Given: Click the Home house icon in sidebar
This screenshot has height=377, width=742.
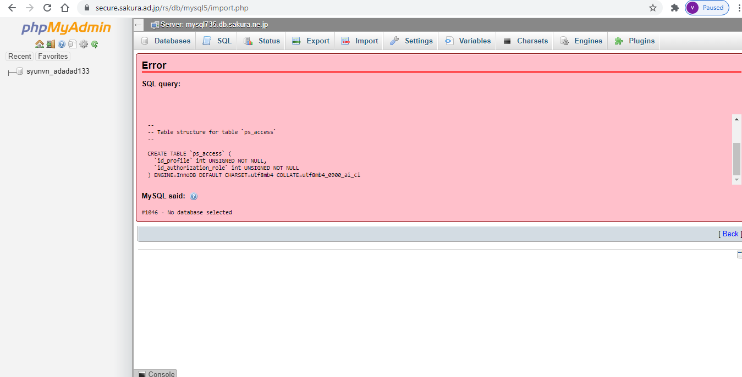Looking at the screenshot, I should pos(39,44).
